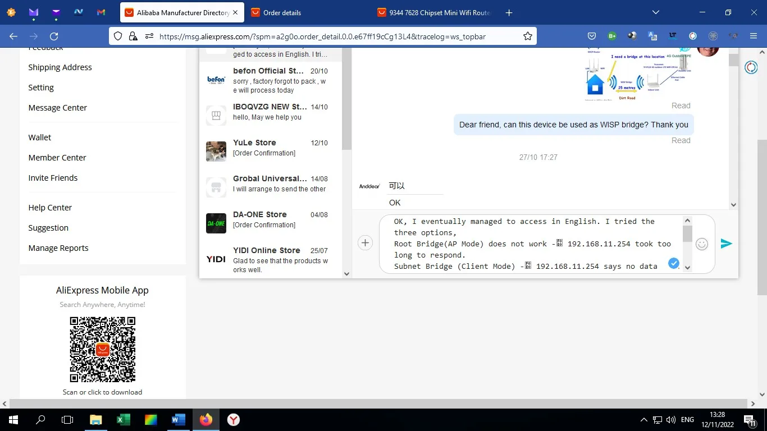This screenshot has width=767, height=431.
Task: Switch the ENG input language
Action: pos(687,420)
